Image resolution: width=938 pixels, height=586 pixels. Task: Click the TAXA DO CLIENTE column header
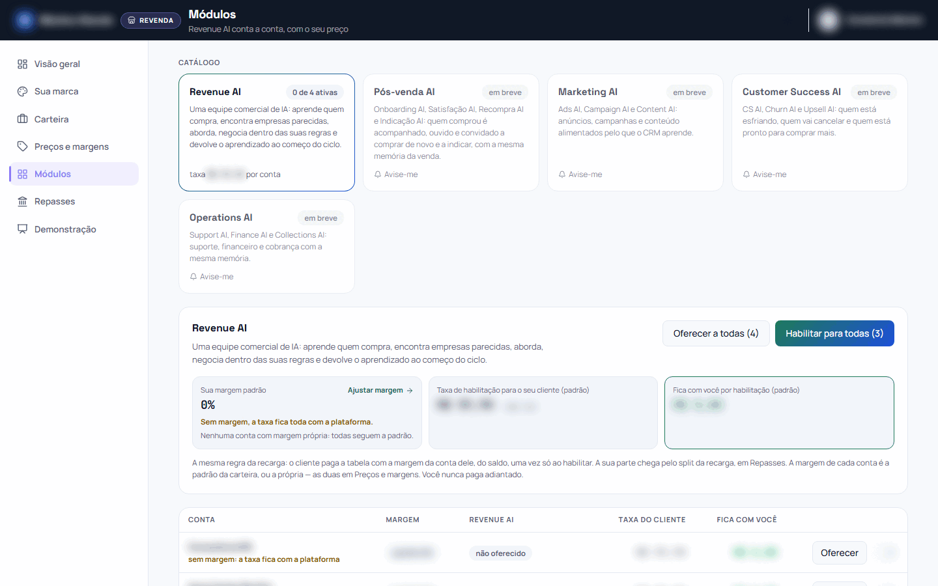click(x=652, y=520)
